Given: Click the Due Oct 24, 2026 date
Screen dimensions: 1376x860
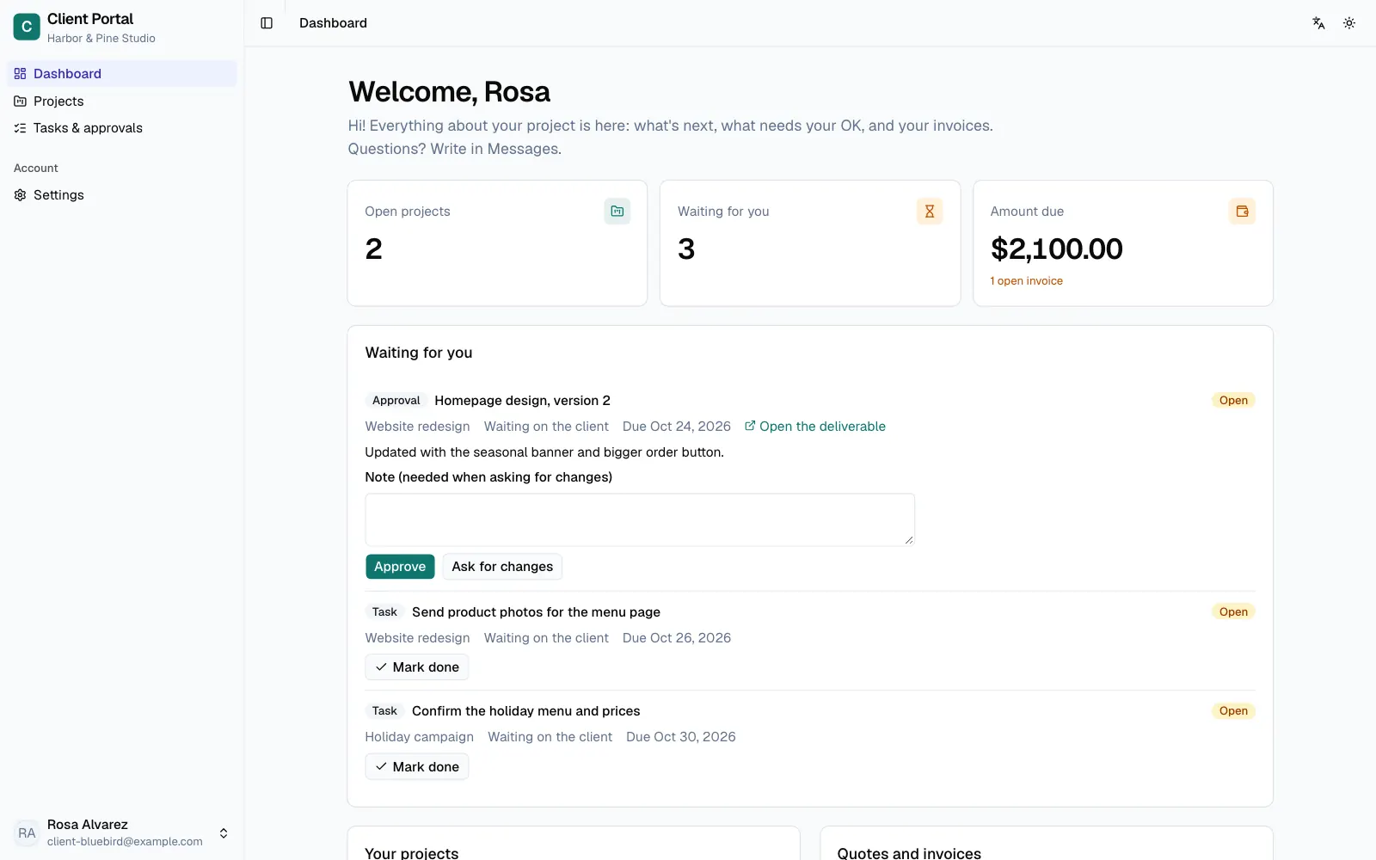Looking at the screenshot, I should [677, 427].
